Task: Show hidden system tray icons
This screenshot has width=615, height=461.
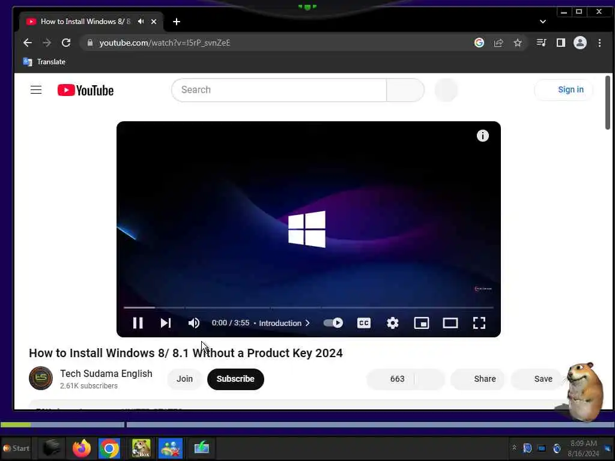Action: click(514, 448)
